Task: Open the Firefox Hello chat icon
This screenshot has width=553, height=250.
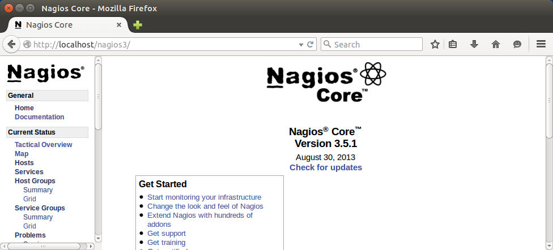Action: (517, 44)
